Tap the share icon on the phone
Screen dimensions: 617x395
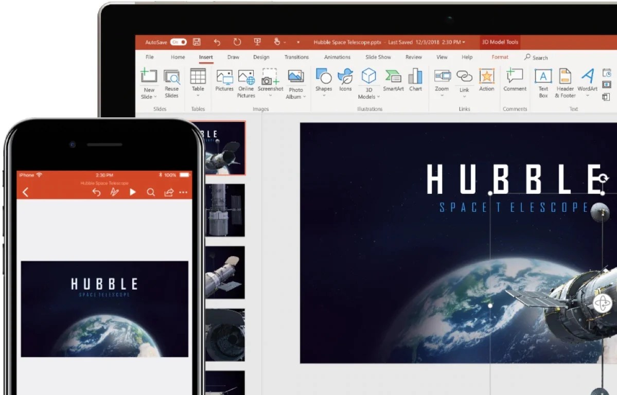coord(169,192)
